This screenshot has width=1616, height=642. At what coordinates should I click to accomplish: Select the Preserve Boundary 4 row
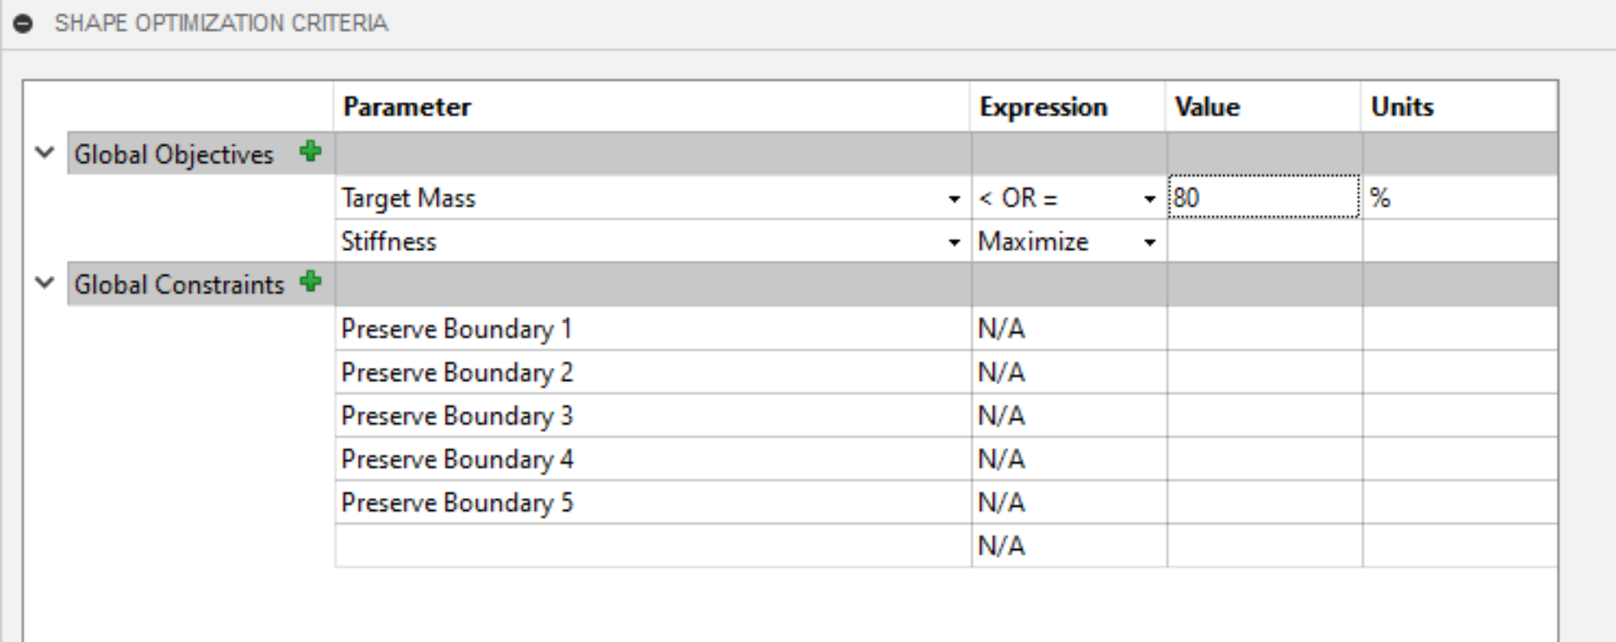tap(946, 459)
